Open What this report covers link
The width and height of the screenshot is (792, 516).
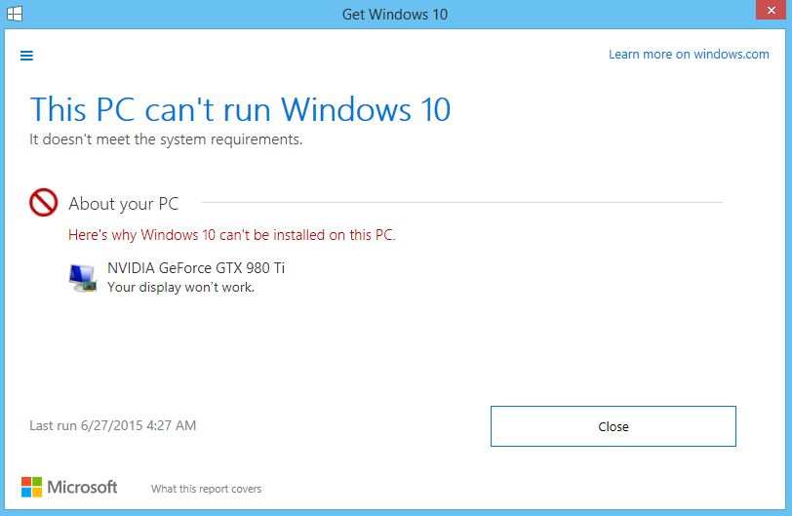coord(206,489)
